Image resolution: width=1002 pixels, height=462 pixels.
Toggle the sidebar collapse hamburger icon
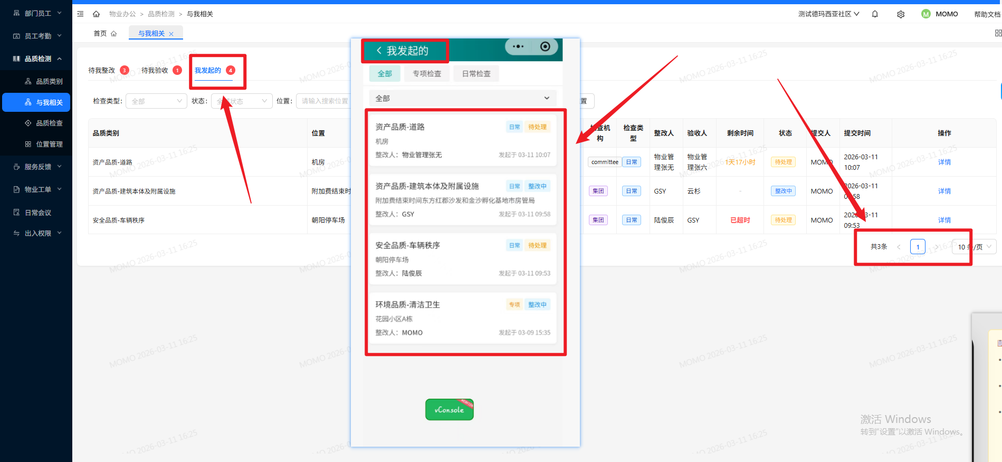click(x=80, y=14)
